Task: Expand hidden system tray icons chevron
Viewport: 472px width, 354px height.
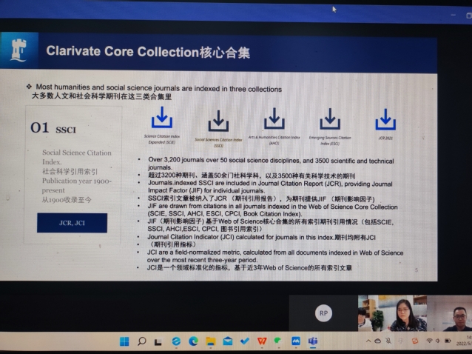Action: click(368, 341)
